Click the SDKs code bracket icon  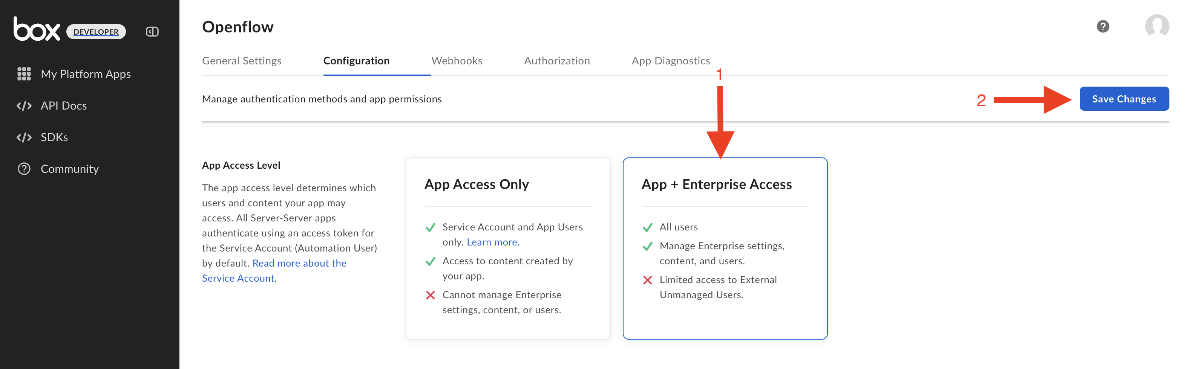(x=24, y=137)
